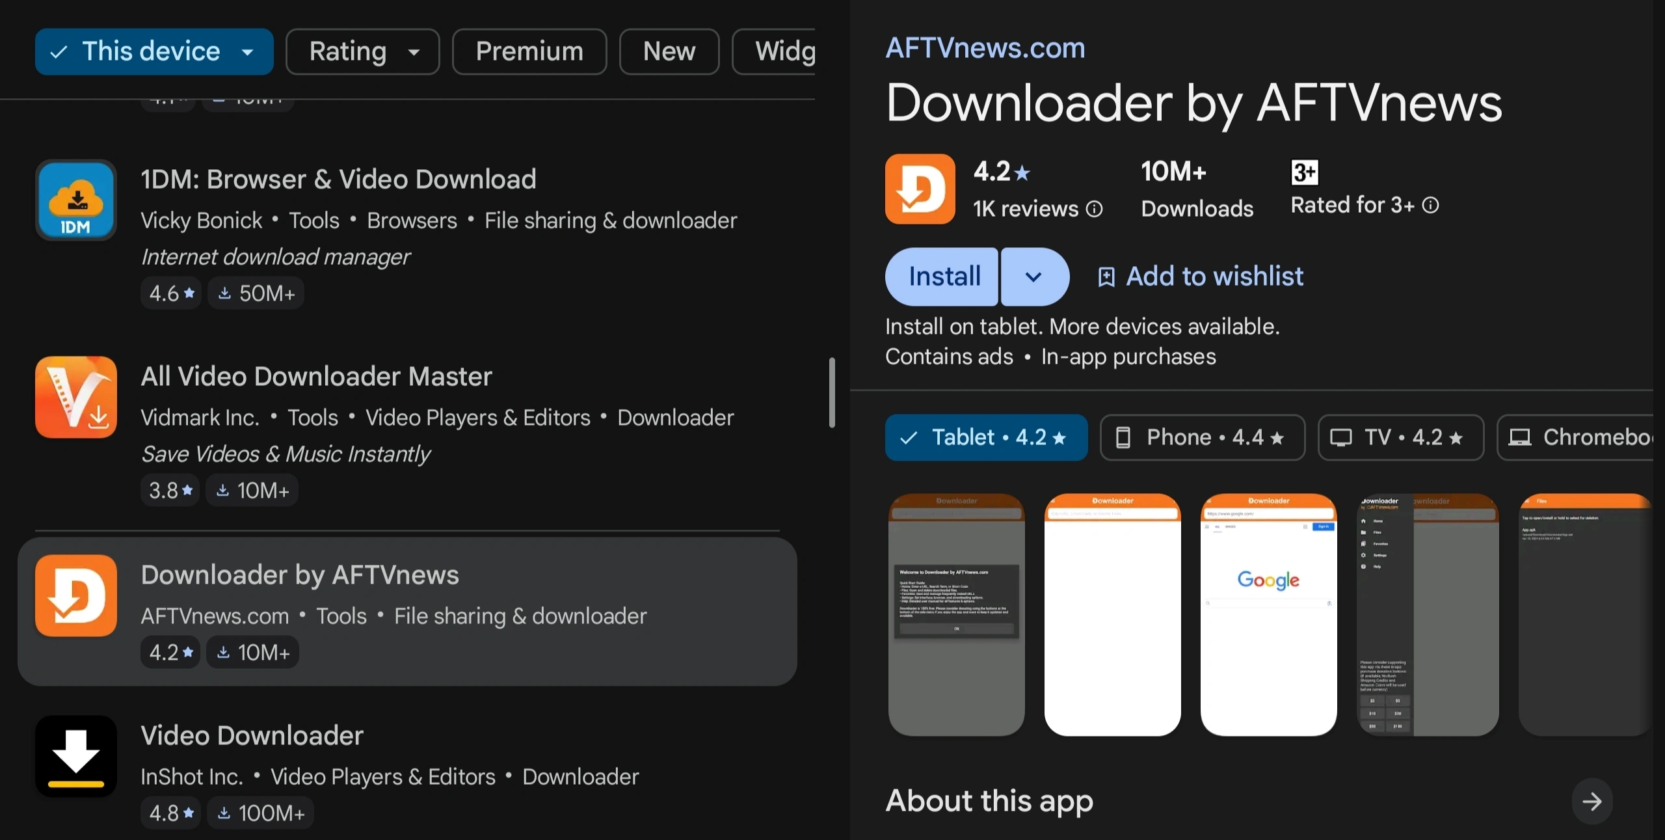1665x840 pixels.
Task: Open the Google screenshot thumbnail
Action: [1268, 615]
